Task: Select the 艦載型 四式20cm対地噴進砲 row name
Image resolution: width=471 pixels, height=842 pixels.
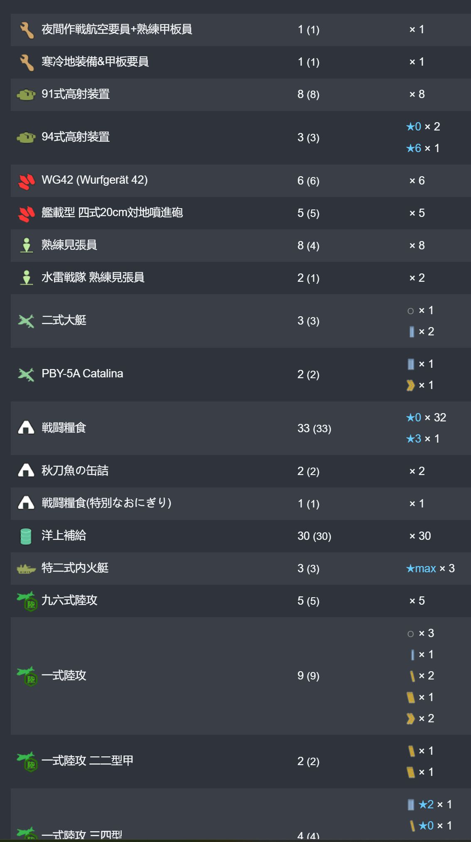Action: pyautogui.click(x=112, y=212)
